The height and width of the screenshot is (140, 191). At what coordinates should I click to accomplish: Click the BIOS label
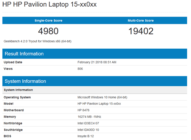coord(7,136)
